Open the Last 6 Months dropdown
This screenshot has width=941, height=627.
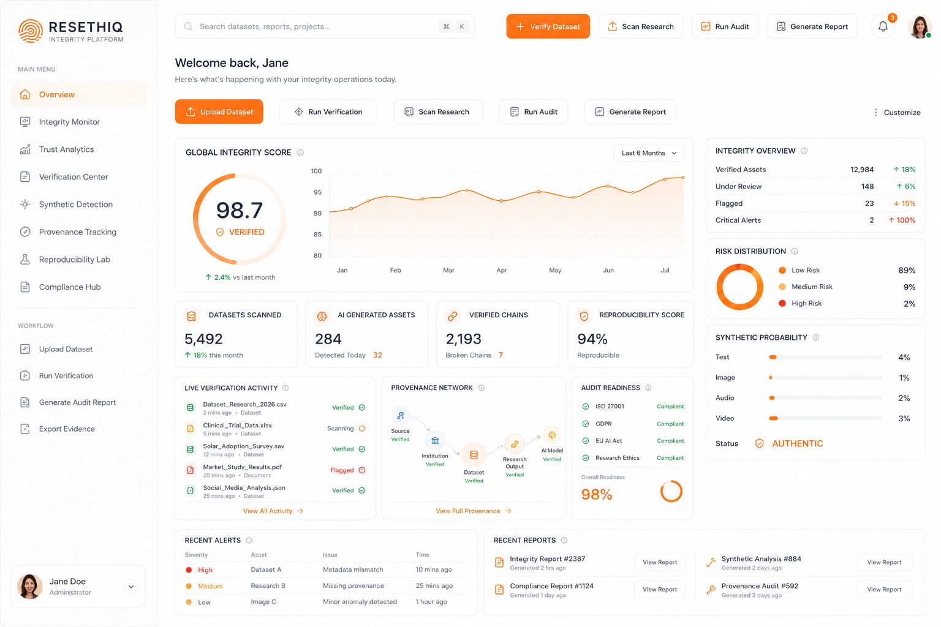[649, 153]
